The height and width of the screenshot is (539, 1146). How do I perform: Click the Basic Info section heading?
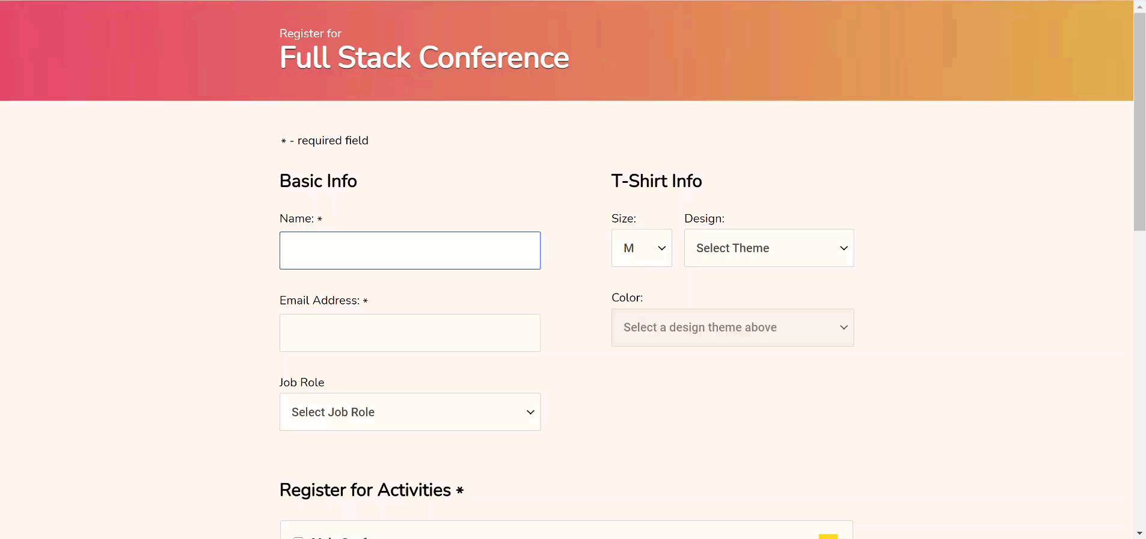pos(318,181)
